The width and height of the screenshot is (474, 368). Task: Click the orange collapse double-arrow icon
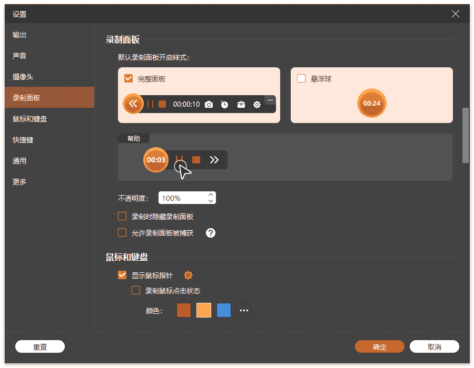(133, 104)
